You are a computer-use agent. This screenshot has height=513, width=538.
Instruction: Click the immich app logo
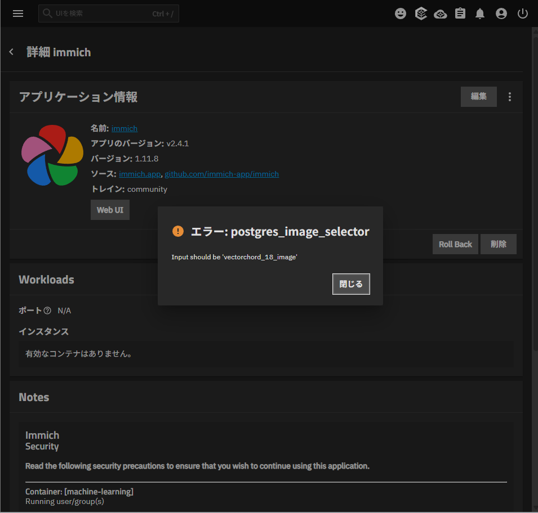[52, 155]
